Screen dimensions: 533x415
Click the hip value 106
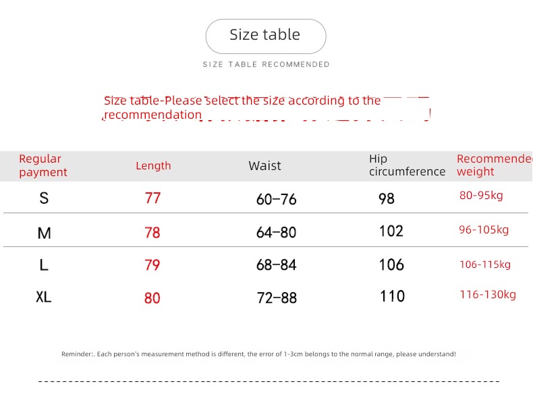coord(391,265)
